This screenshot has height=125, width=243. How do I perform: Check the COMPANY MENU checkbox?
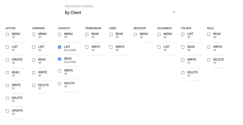coord(34,34)
